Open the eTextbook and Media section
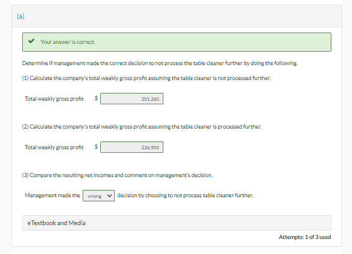Viewport: 352px width, 254px height. tap(177, 223)
